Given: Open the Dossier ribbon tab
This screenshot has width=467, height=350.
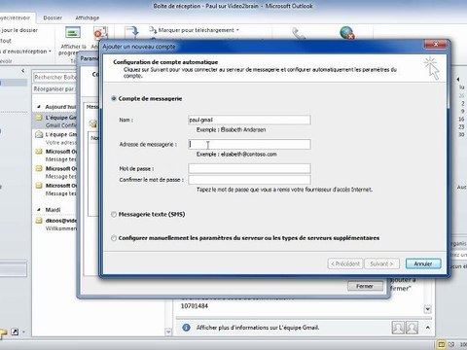Looking at the screenshot, I should pos(53,17).
